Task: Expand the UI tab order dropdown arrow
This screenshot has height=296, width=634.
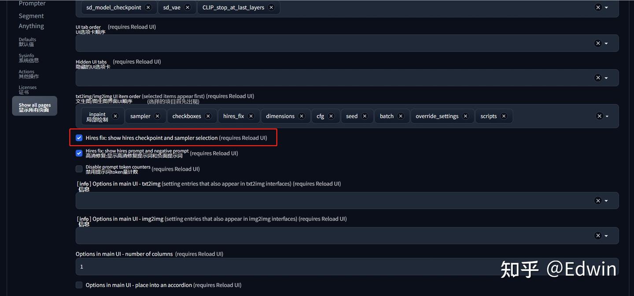Action: [x=606, y=43]
